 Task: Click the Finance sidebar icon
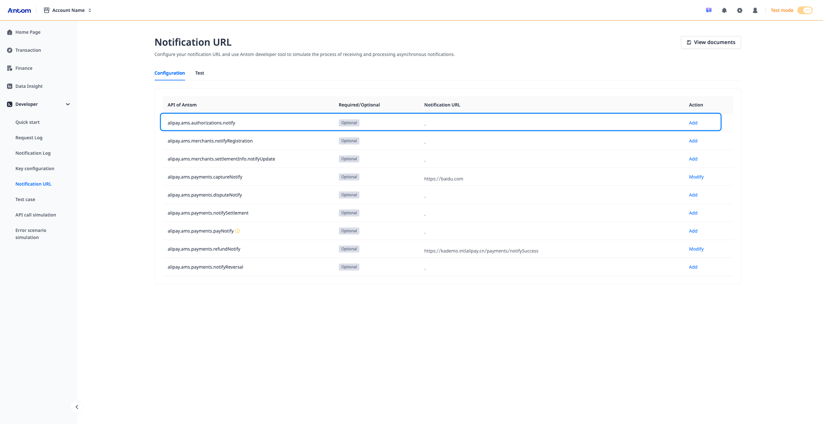[x=10, y=68]
